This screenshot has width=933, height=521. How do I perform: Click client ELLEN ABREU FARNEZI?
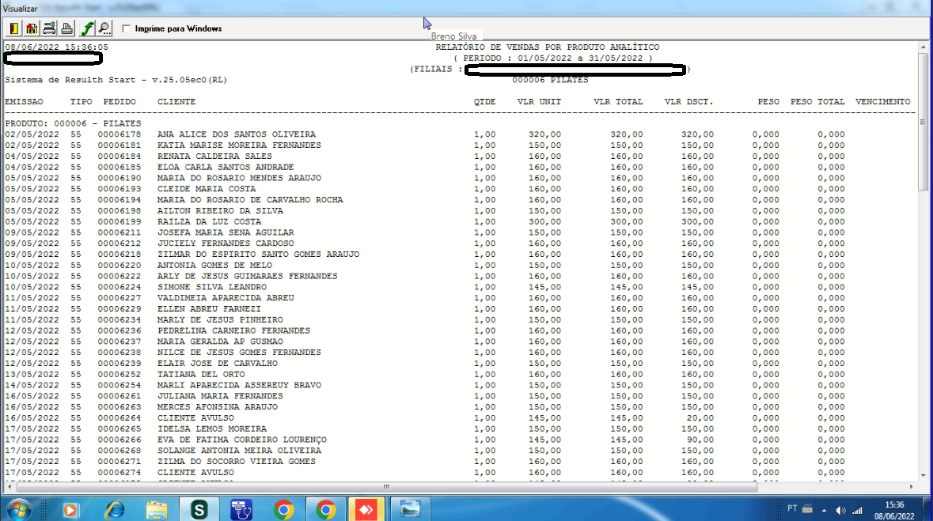[x=209, y=309]
